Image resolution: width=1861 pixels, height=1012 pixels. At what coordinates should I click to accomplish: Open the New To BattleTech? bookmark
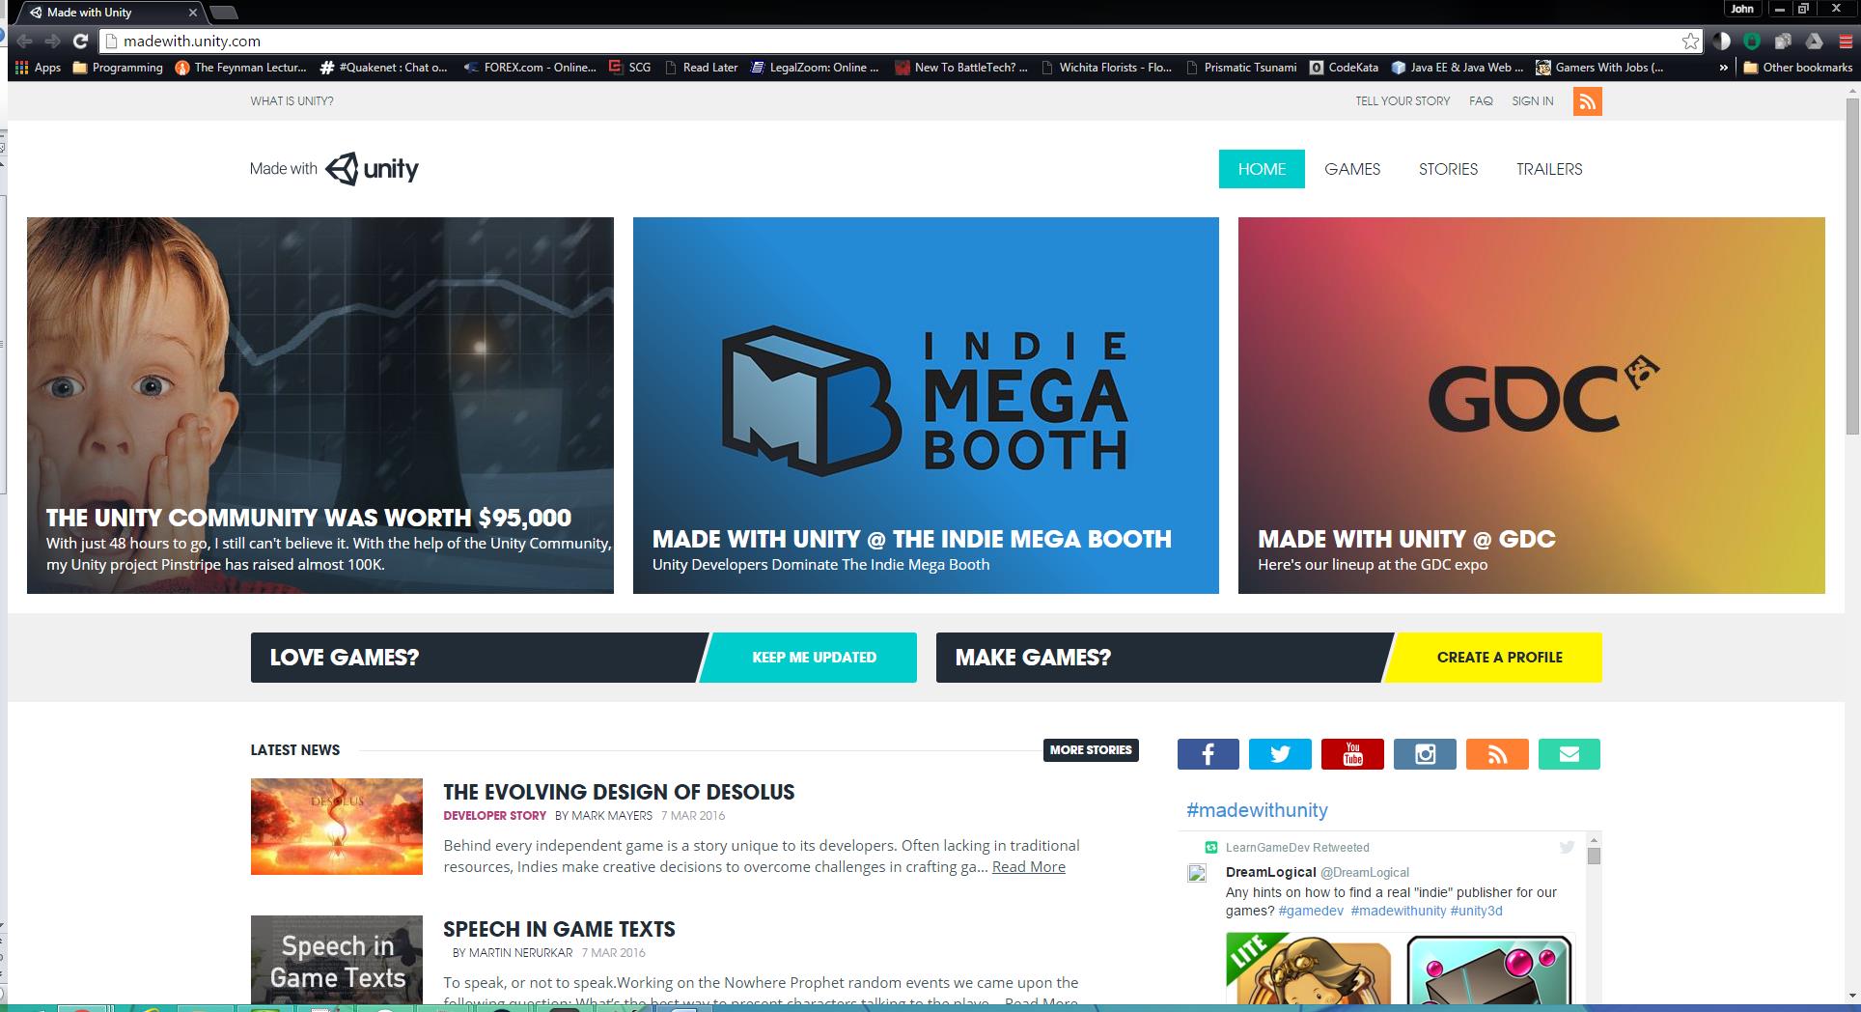tap(960, 68)
